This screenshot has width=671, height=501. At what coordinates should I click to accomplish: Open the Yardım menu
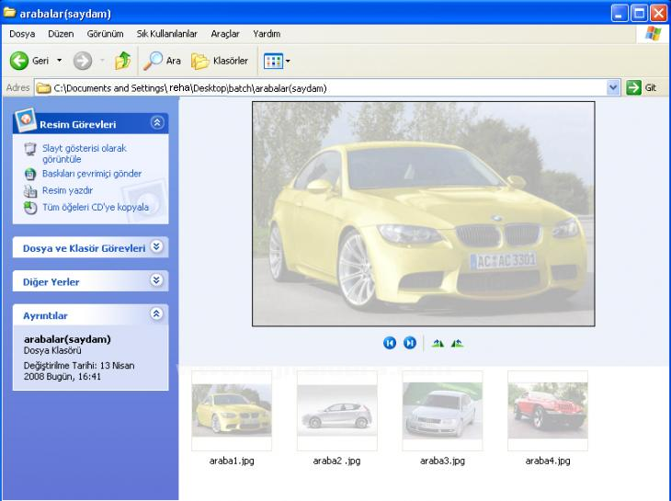coord(267,34)
